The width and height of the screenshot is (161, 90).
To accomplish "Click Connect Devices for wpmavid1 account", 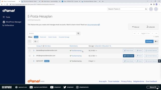I will (x=151, y=61).
